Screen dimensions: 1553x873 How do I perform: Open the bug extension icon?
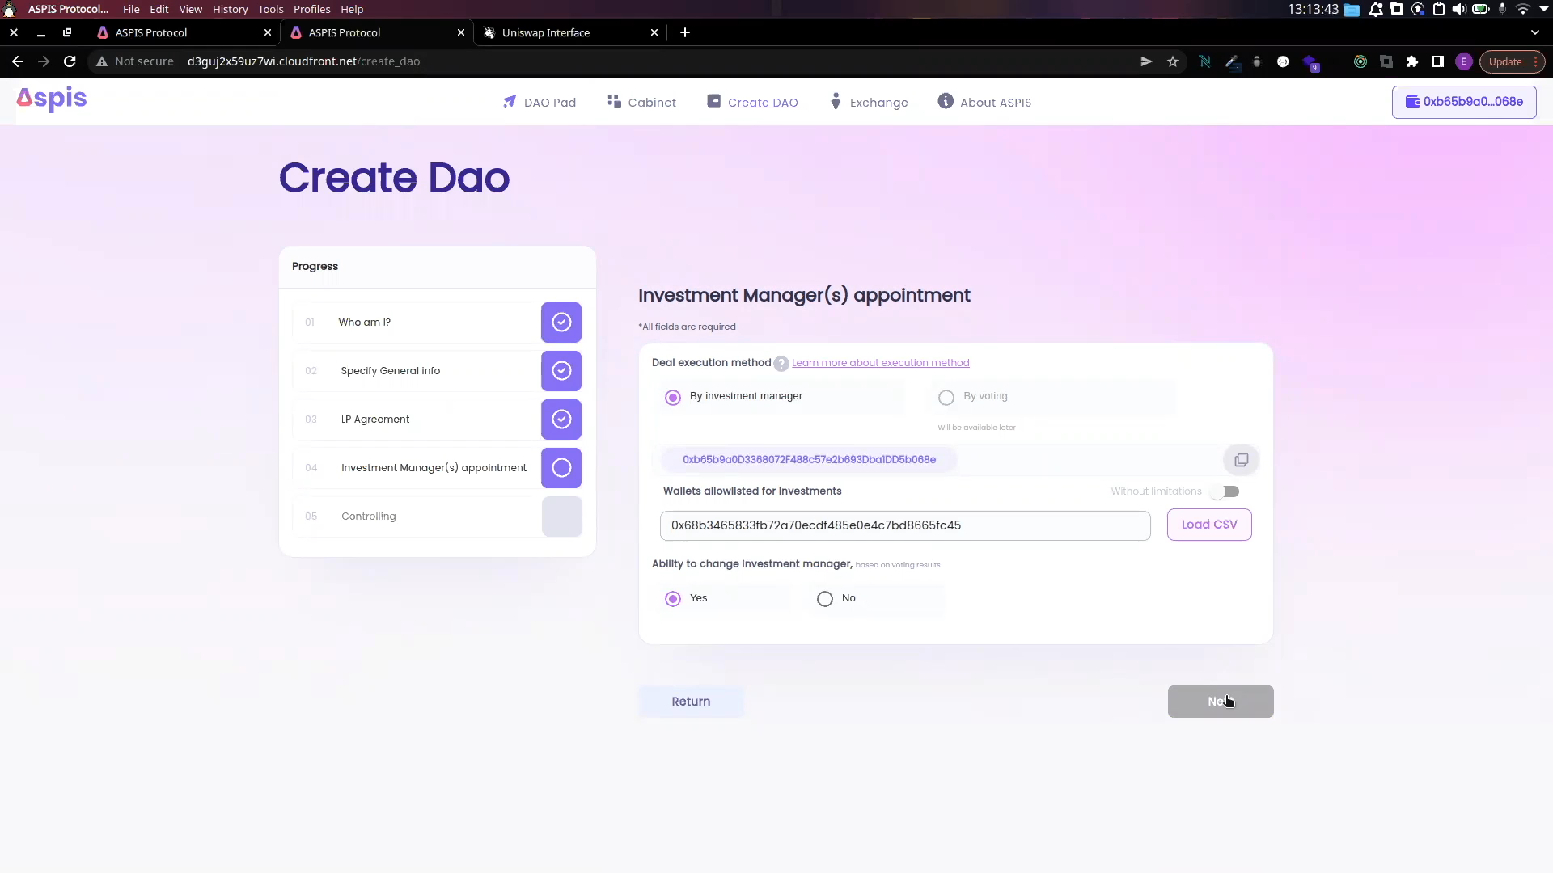1257,61
